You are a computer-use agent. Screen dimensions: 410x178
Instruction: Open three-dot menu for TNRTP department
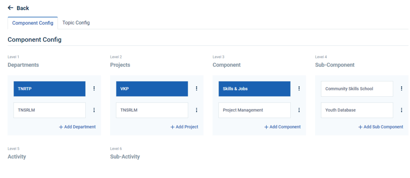(x=94, y=89)
